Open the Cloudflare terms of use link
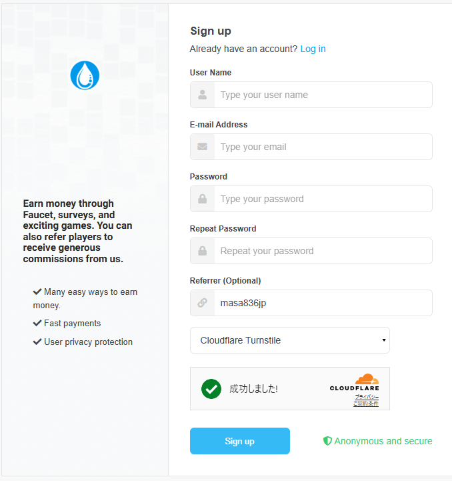 click(x=367, y=404)
